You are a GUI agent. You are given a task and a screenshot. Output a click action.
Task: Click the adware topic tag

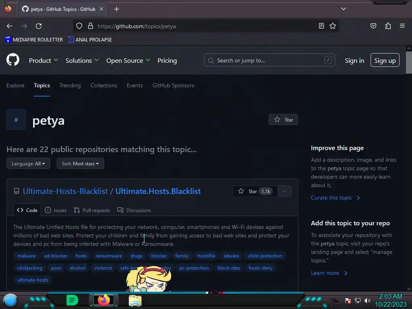[x=231, y=256]
